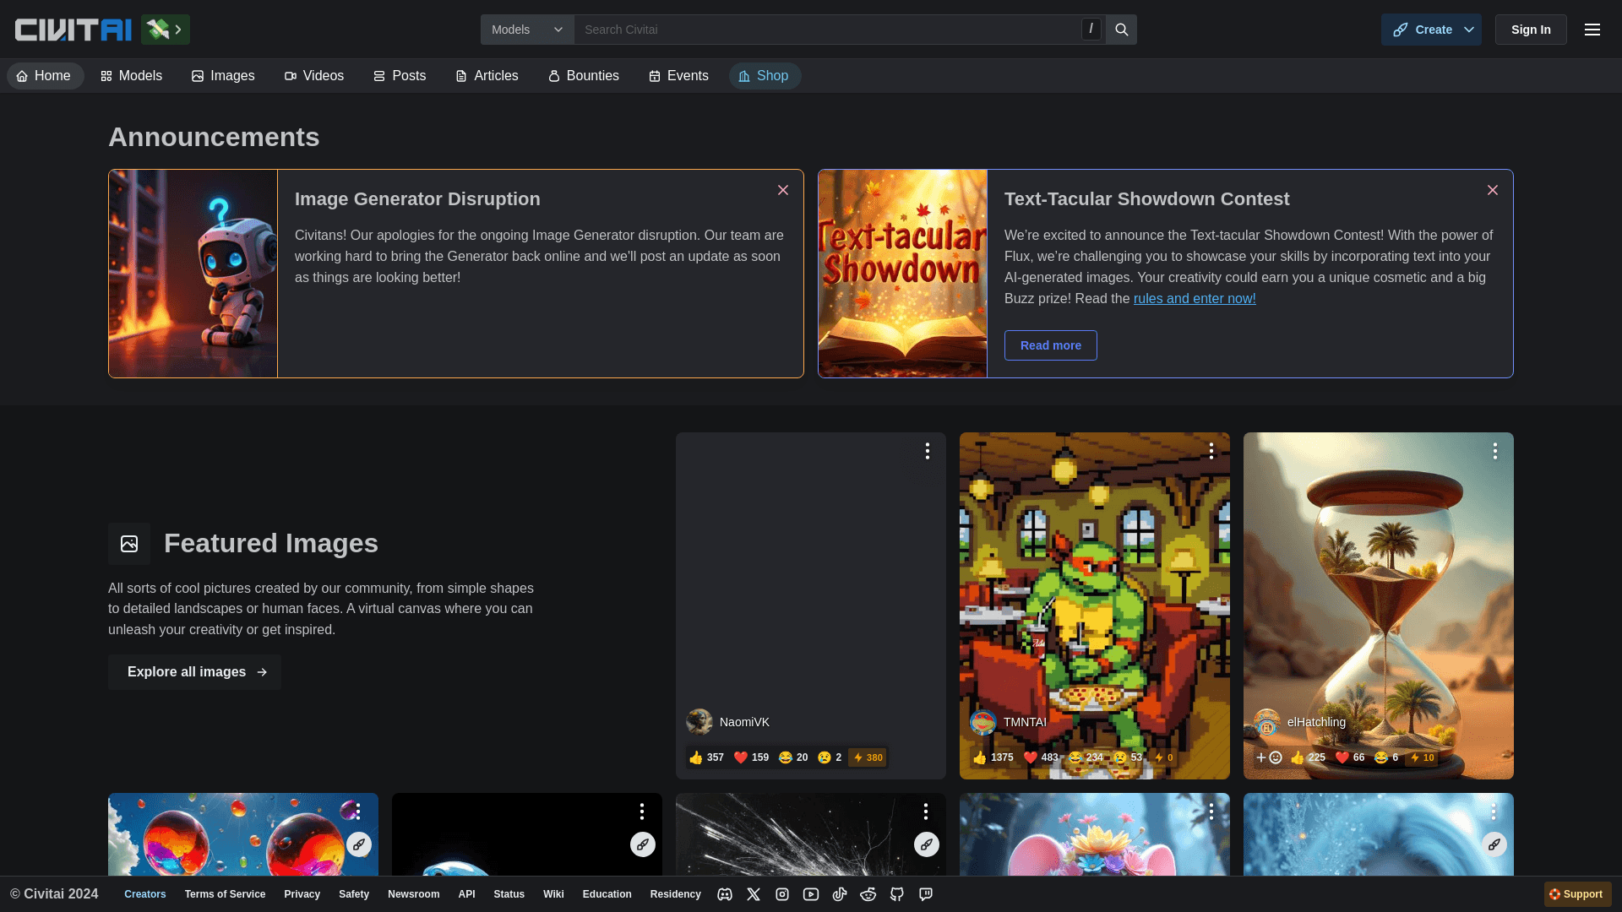Viewport: 1622px width, 912px height.
Task: Click the Reddit icon in the footer
Action: pos(868,894)
